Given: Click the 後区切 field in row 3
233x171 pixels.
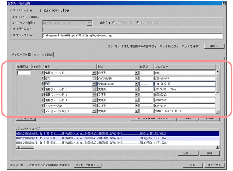Looking at the screenshot, I should click(x=146, y=84).
